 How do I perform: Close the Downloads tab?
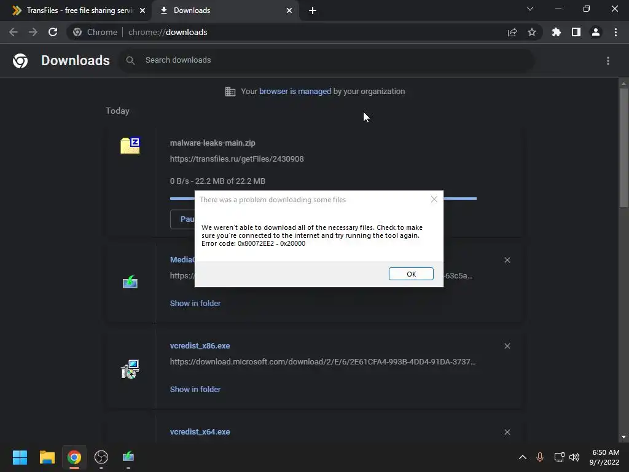[x=289, y=10]
